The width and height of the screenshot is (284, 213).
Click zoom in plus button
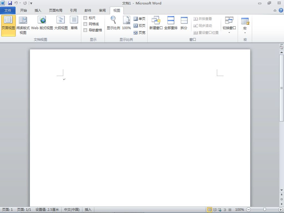[281, 210]
